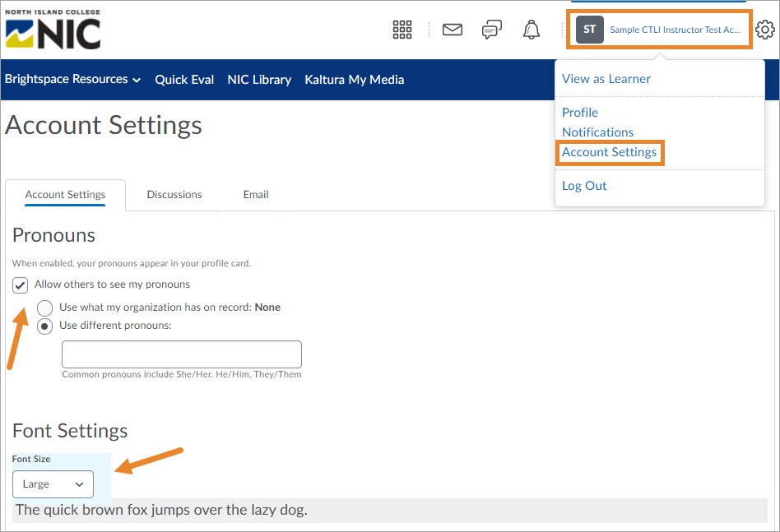Select Use what my organization has on record
Screen dimensions: 780x532
pyautogui.click(x=45, y=308)
